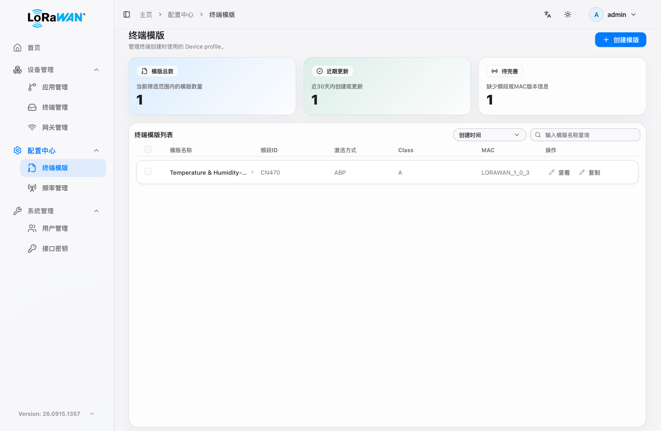The width and height of the screenshot is (661, 431).
Task: Expand the Temperature & Humidity row chevron
Action: pos(252,172)
